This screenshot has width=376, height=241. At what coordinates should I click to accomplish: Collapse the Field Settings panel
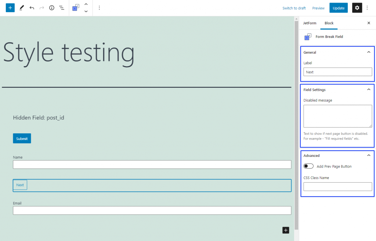(369, 90)
